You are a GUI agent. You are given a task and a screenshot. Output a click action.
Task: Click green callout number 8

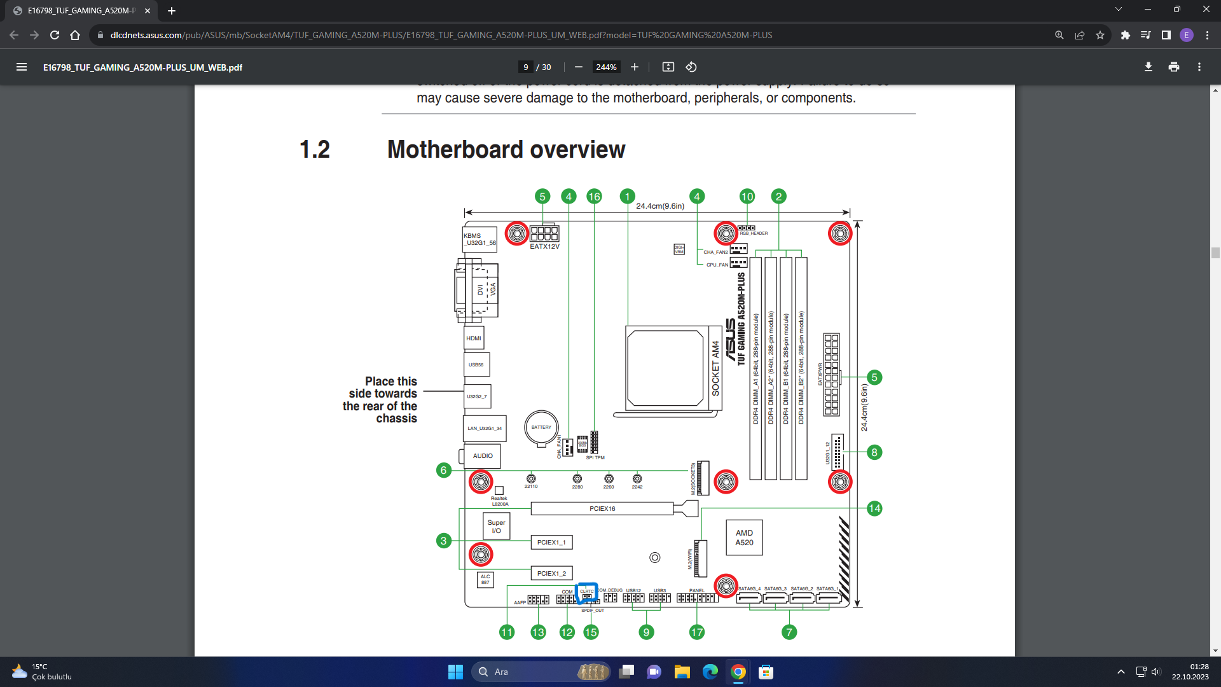click(x=874, y=452)
